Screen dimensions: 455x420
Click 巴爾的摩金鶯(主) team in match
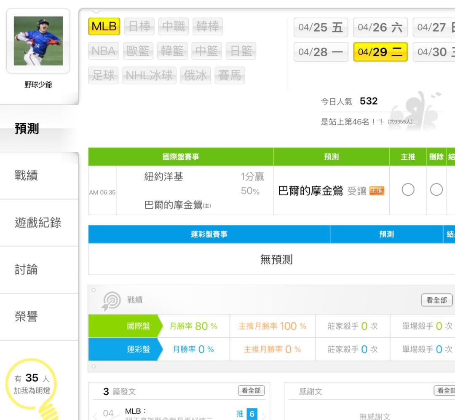178,205
